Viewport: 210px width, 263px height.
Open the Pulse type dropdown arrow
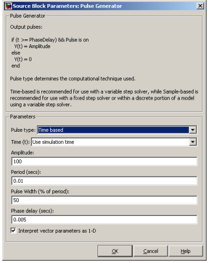(192, 130)
